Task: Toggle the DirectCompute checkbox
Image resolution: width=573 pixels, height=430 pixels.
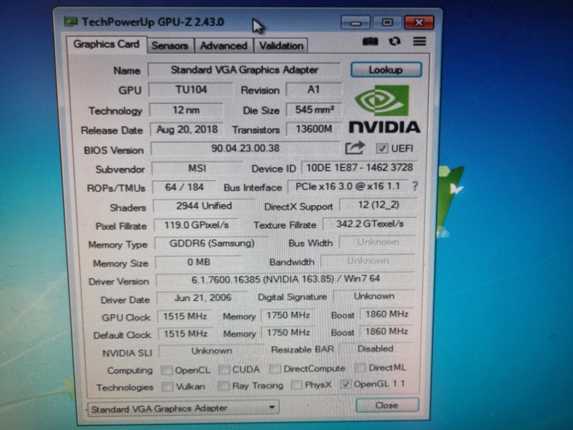Action: (x=275, y=369)
